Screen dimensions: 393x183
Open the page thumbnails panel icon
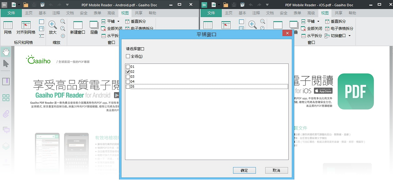point(6,98)
